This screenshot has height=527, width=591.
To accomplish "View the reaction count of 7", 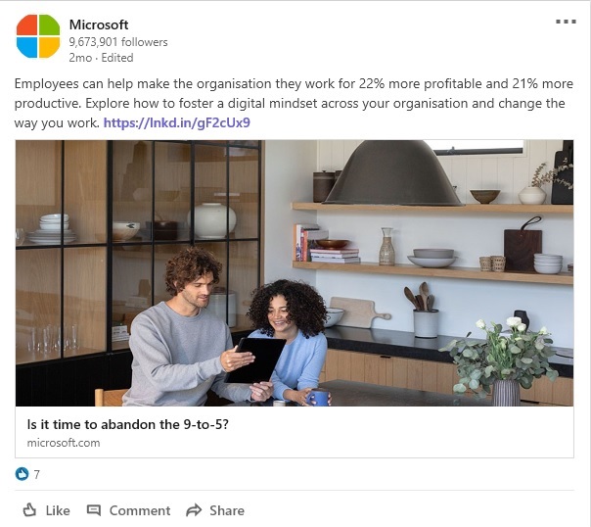I will point(36,474).
